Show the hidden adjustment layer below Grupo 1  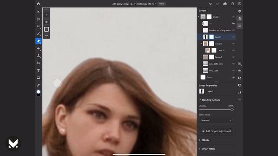point(233,23)
